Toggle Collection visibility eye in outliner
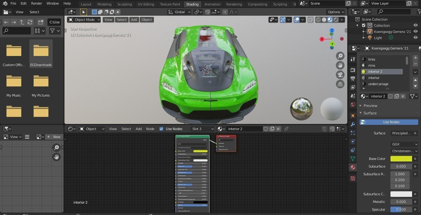421x215 pixels. pos(415,26)
